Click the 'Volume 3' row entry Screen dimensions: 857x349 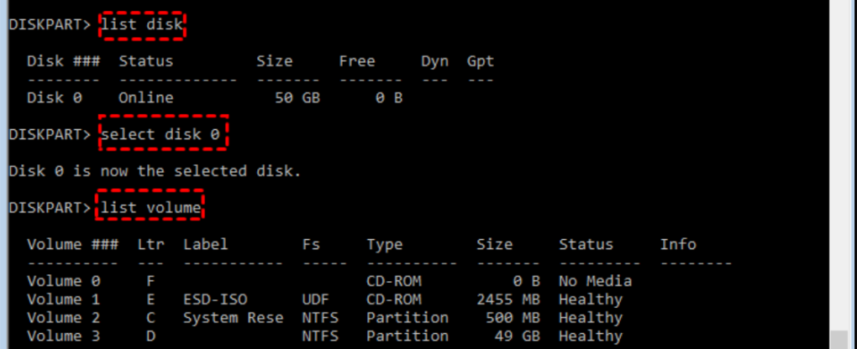click(x=55, y=336)
